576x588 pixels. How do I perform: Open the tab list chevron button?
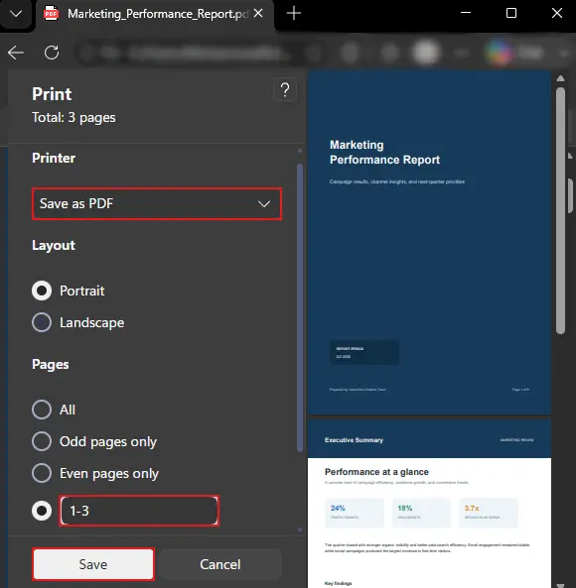pyautogui.click(x=16, y=14)
